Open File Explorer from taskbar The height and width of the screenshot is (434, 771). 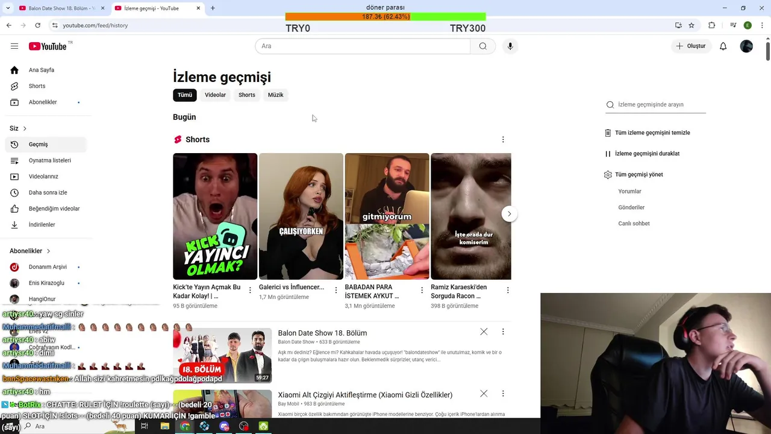click(164, 426)
